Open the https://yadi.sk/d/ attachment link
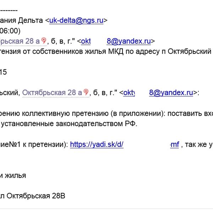The image size is (213, 213). [97, 144]
